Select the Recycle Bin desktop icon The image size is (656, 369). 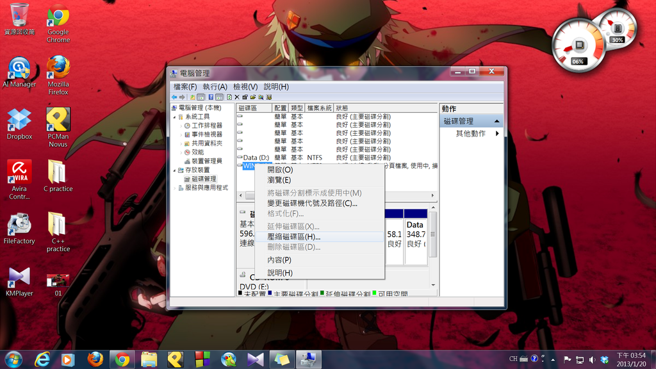click(x=19, y=19)
